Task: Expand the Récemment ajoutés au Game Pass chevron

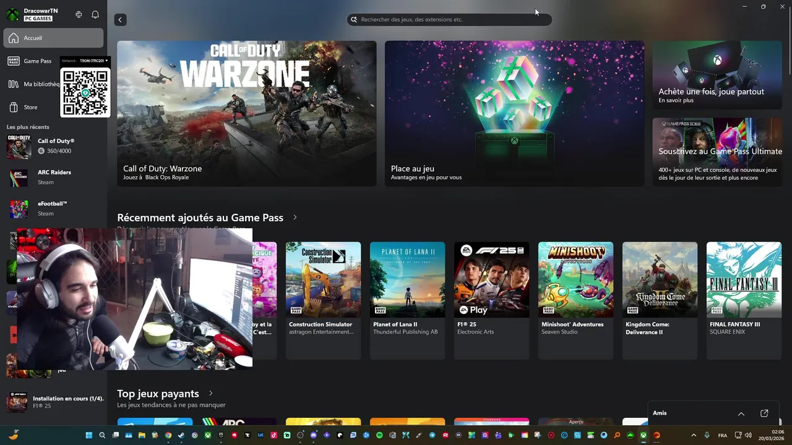Action: pyautogui.click(x=295, y=218)
